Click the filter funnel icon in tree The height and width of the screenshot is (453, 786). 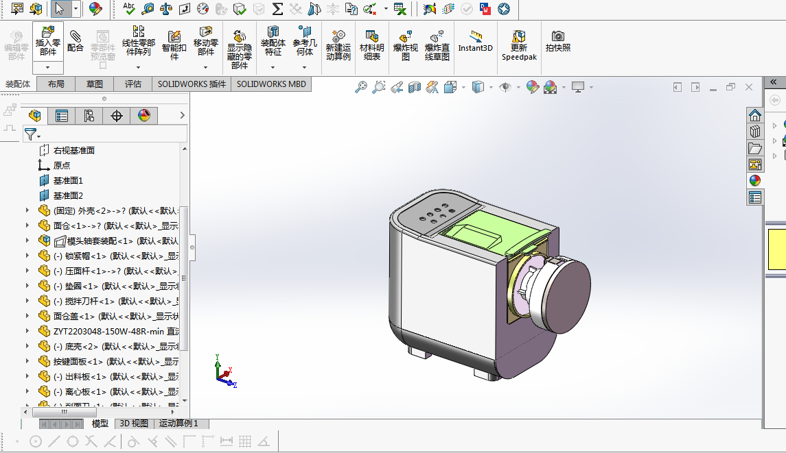[x=31, y=134]
